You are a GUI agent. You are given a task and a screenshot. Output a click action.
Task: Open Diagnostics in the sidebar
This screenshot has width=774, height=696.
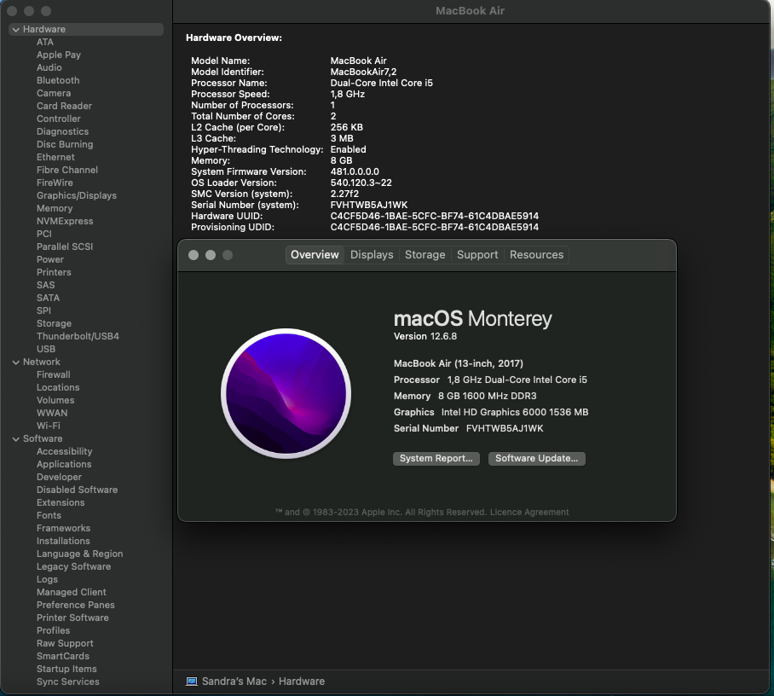point(63,132)
